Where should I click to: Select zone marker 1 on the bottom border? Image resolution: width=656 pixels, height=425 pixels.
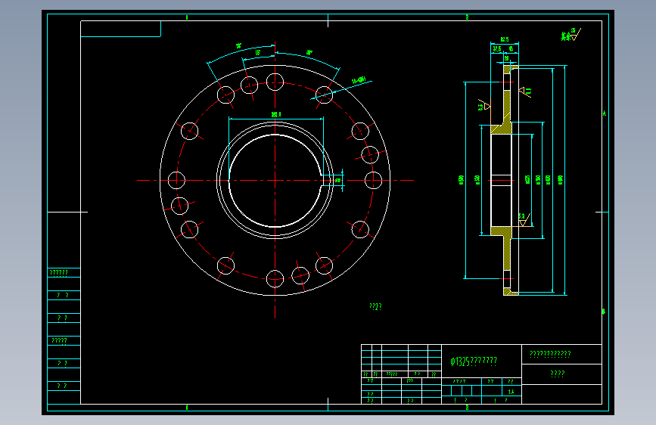(x=187, y=408)
